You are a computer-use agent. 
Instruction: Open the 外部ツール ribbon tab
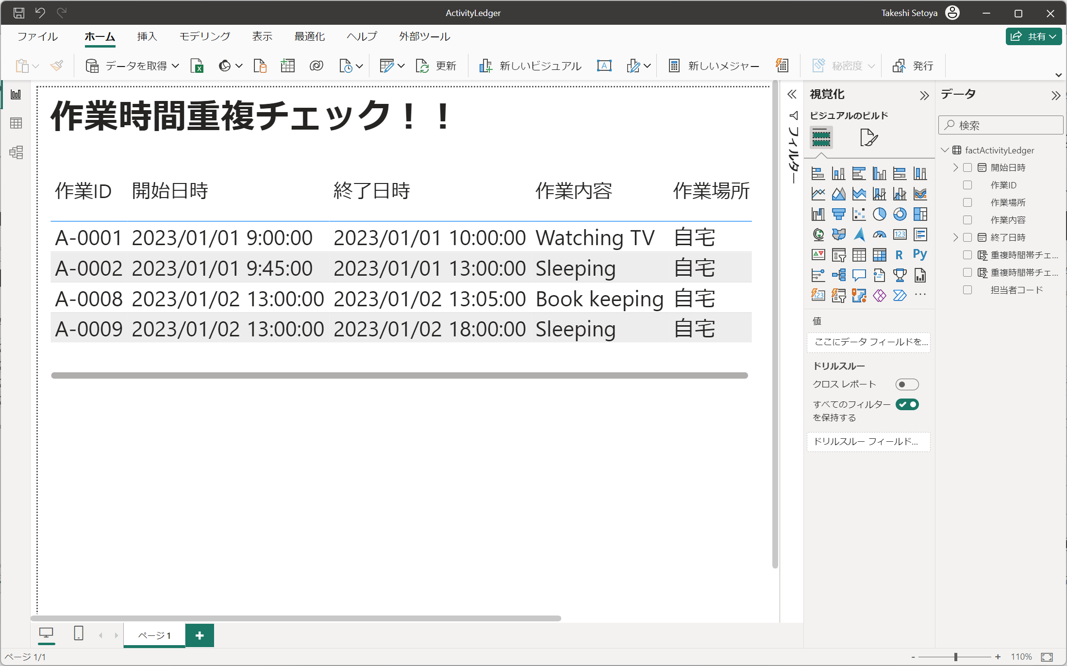click(x=425, y=36)
